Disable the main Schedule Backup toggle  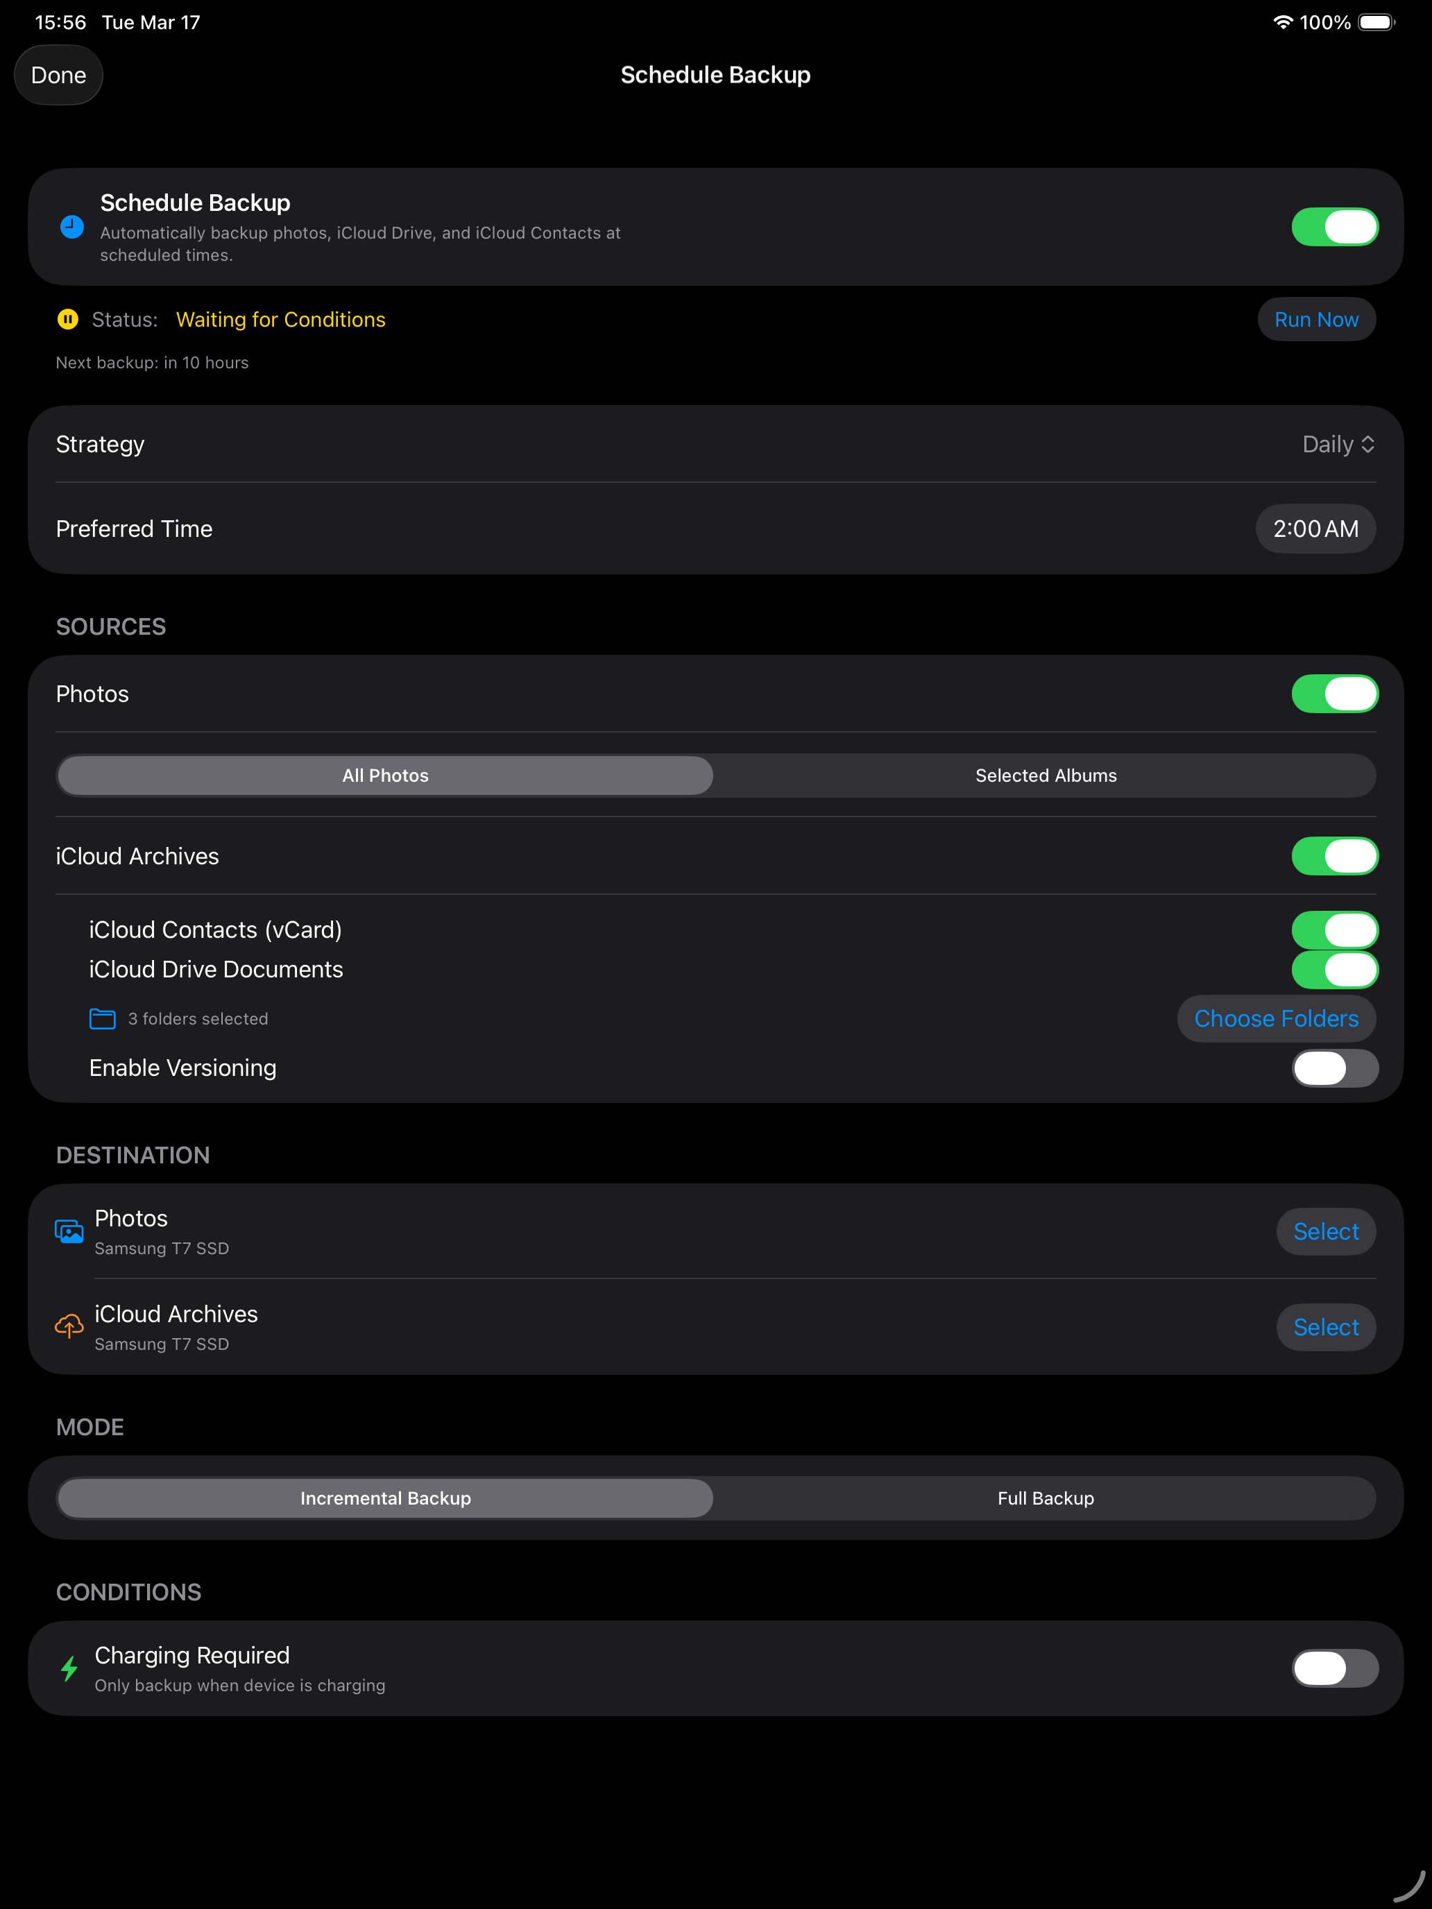(1333, 227)
